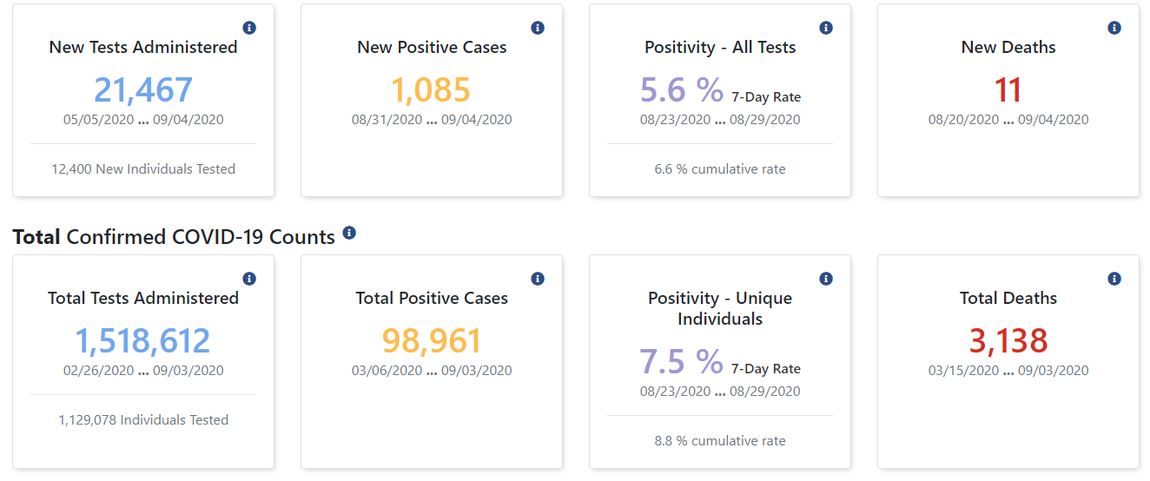The height and width of the screenshot is (481, 1150).
Task: Open Positivity - Unique Individuals info icon
Action: point(826,279)
